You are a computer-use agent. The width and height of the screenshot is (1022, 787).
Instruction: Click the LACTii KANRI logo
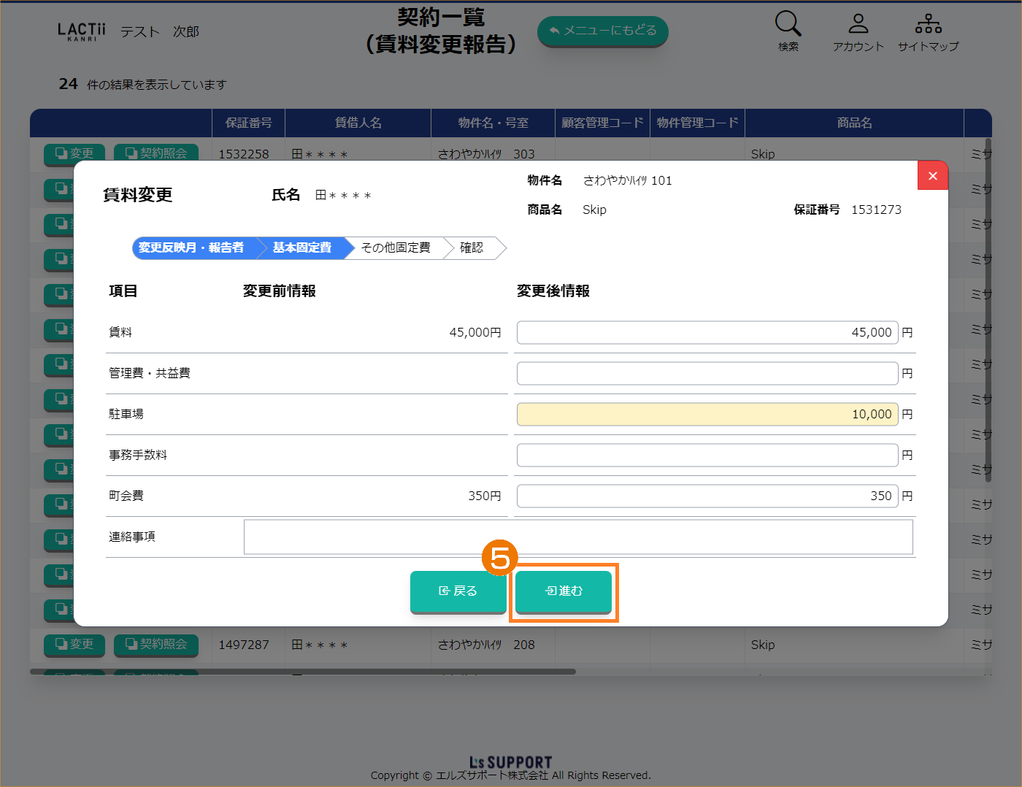coord(81,31)
